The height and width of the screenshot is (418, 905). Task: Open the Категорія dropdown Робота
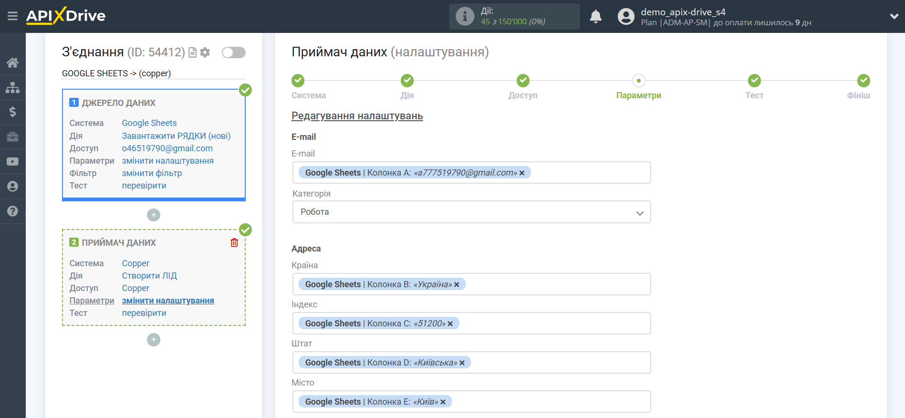[x=472, y=212]
